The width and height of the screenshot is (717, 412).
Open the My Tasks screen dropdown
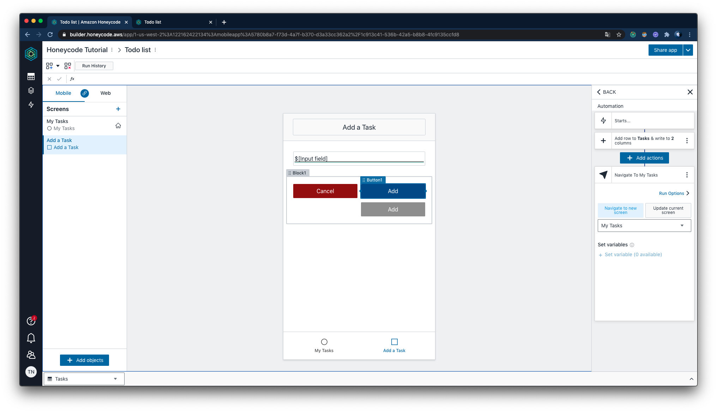(644, 226)
